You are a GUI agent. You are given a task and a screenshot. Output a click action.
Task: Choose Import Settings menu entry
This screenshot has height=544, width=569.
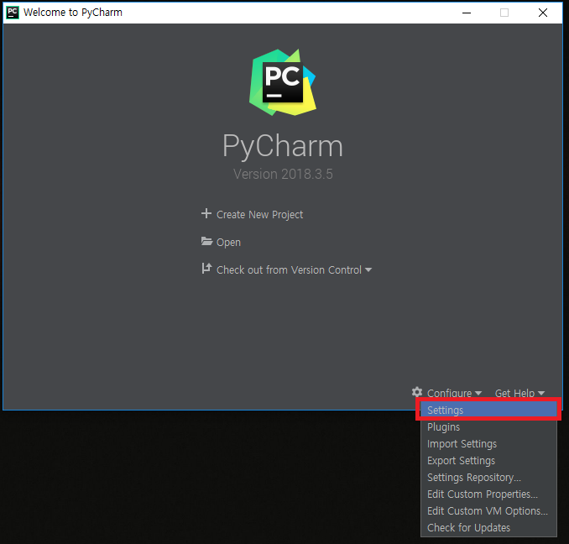click(488, 443)
